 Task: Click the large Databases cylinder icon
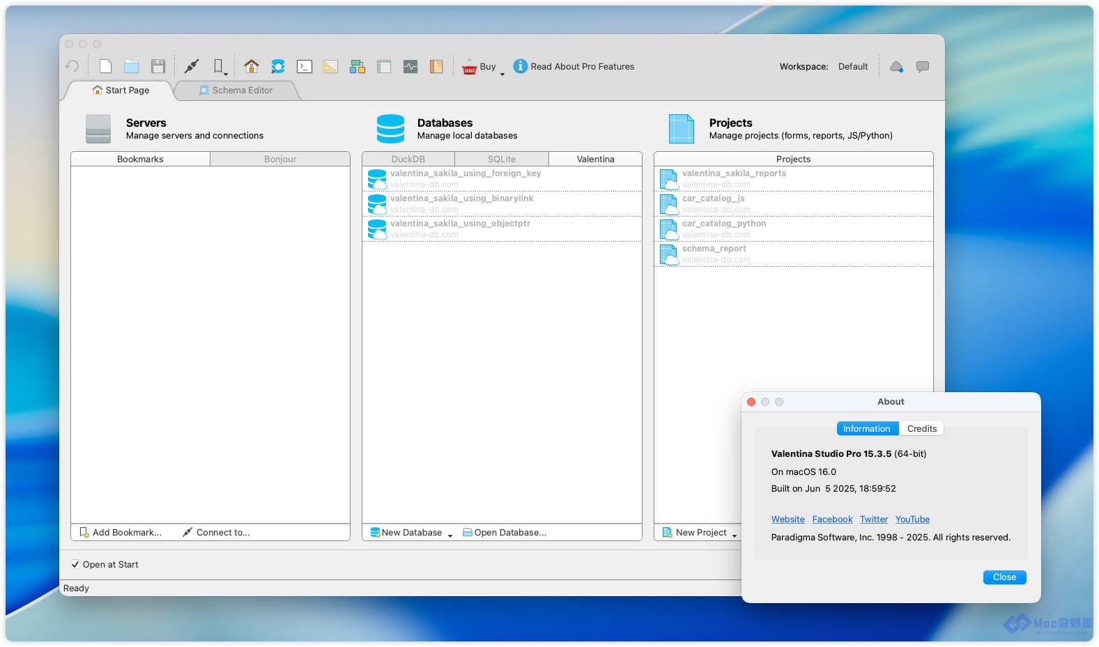pos(390,129)
